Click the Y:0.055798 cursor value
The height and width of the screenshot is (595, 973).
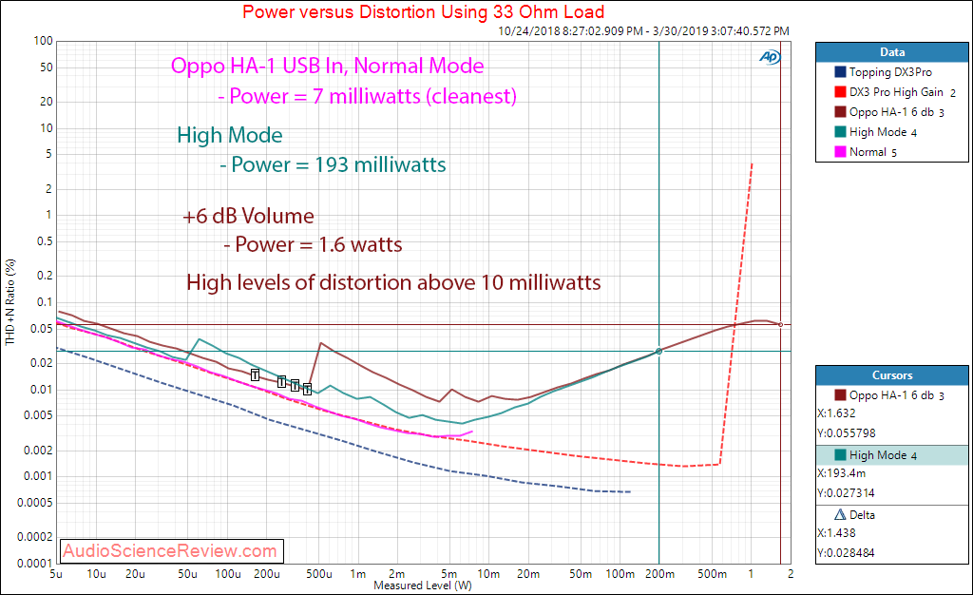click(x=847, y=433)
